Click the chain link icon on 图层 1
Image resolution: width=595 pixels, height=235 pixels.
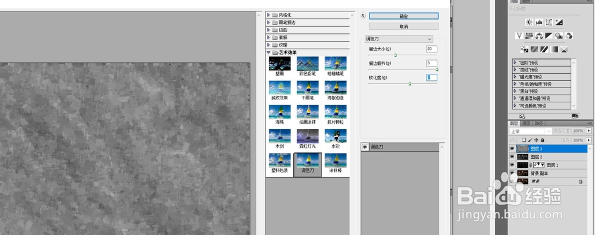coord(531,165)
